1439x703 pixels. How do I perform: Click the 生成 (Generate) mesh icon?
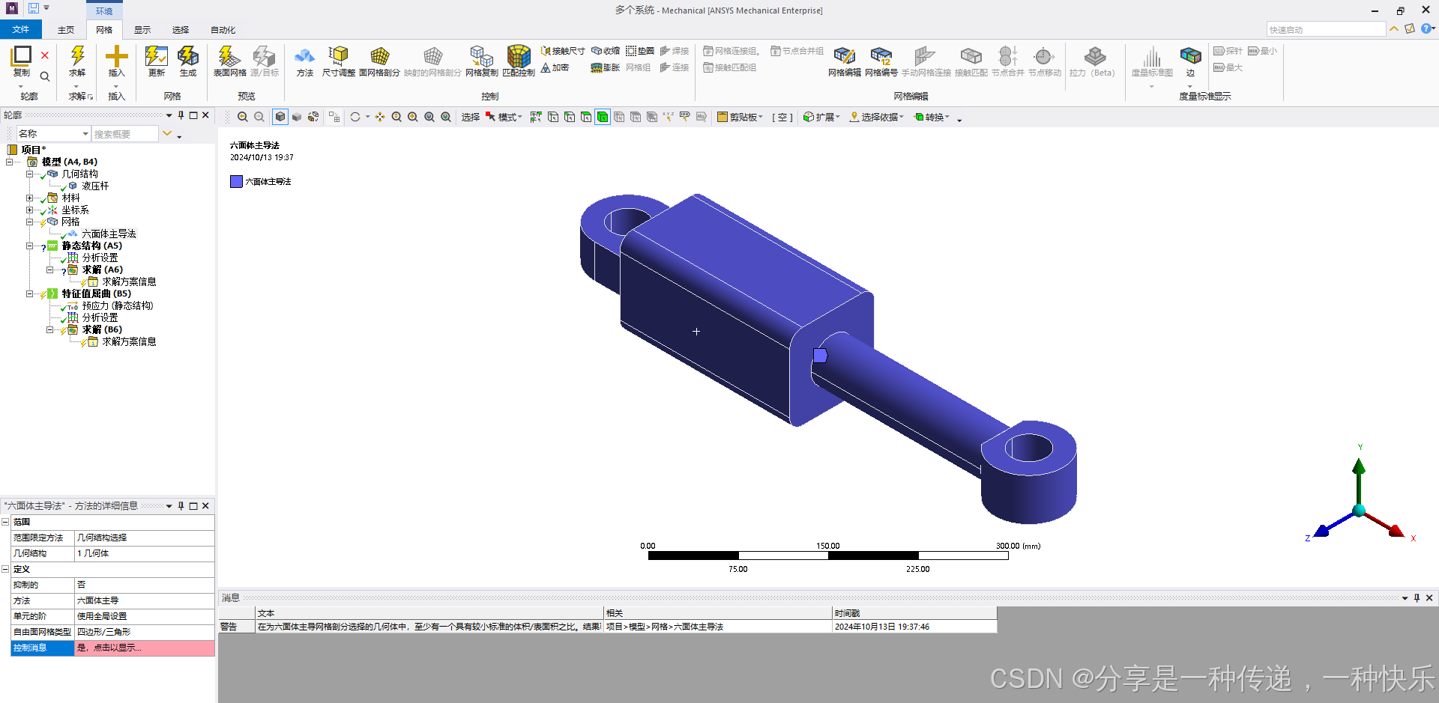pyautogui.click(x=188, y=56)
